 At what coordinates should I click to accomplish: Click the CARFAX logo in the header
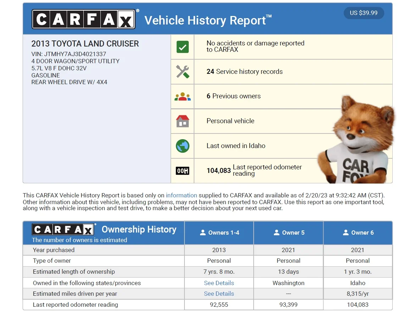pyautogui.click(x=84, y=19)
